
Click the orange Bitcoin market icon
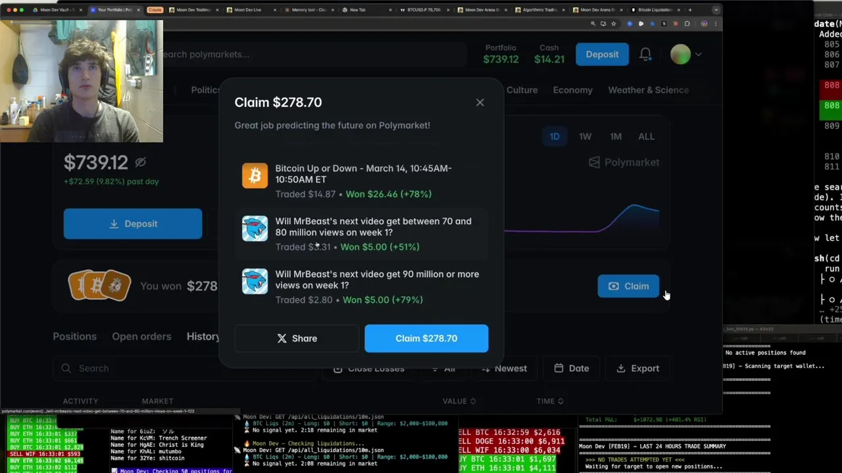255,175
